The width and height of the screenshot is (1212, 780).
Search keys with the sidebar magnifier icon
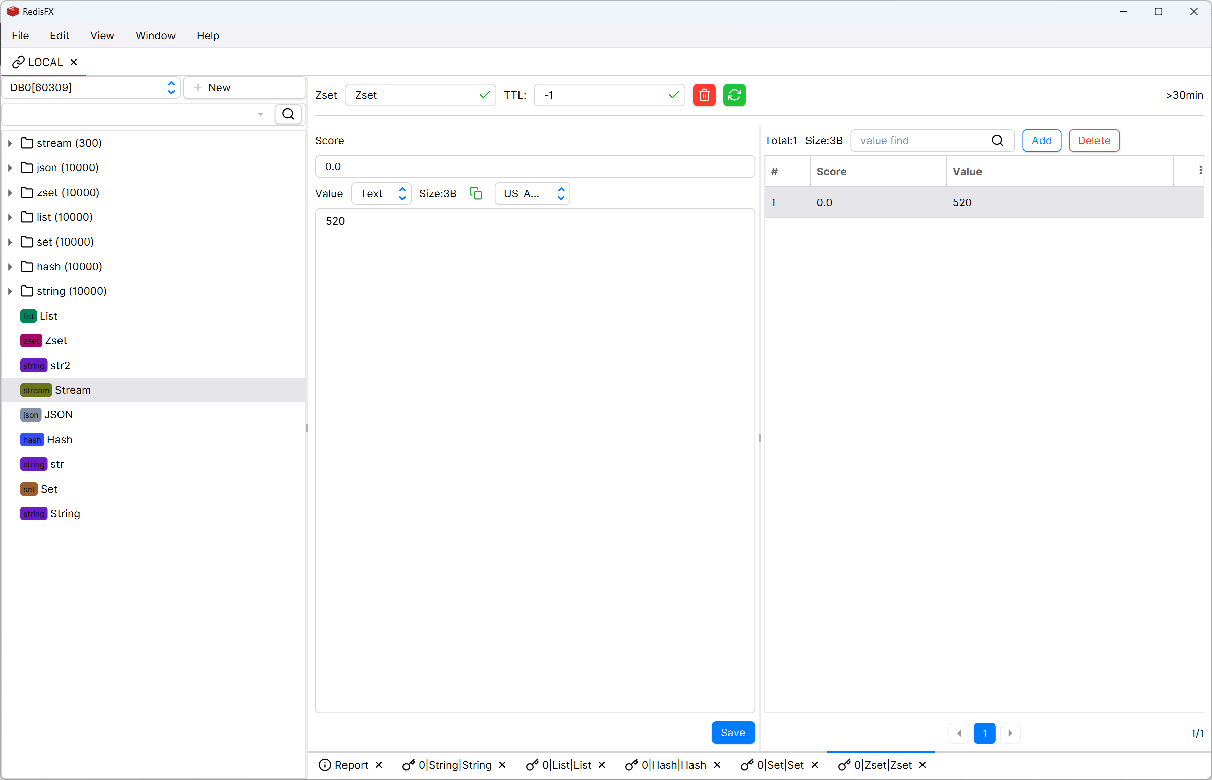pyautogui.click(x=288, y=114)
